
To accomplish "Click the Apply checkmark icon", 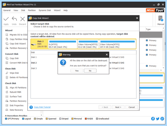I will click(x=6, y=19).
